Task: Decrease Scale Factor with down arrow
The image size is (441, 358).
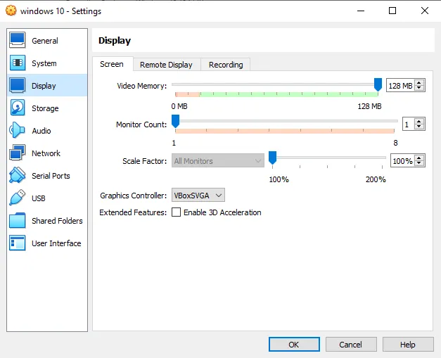Action: pos(419,163)
